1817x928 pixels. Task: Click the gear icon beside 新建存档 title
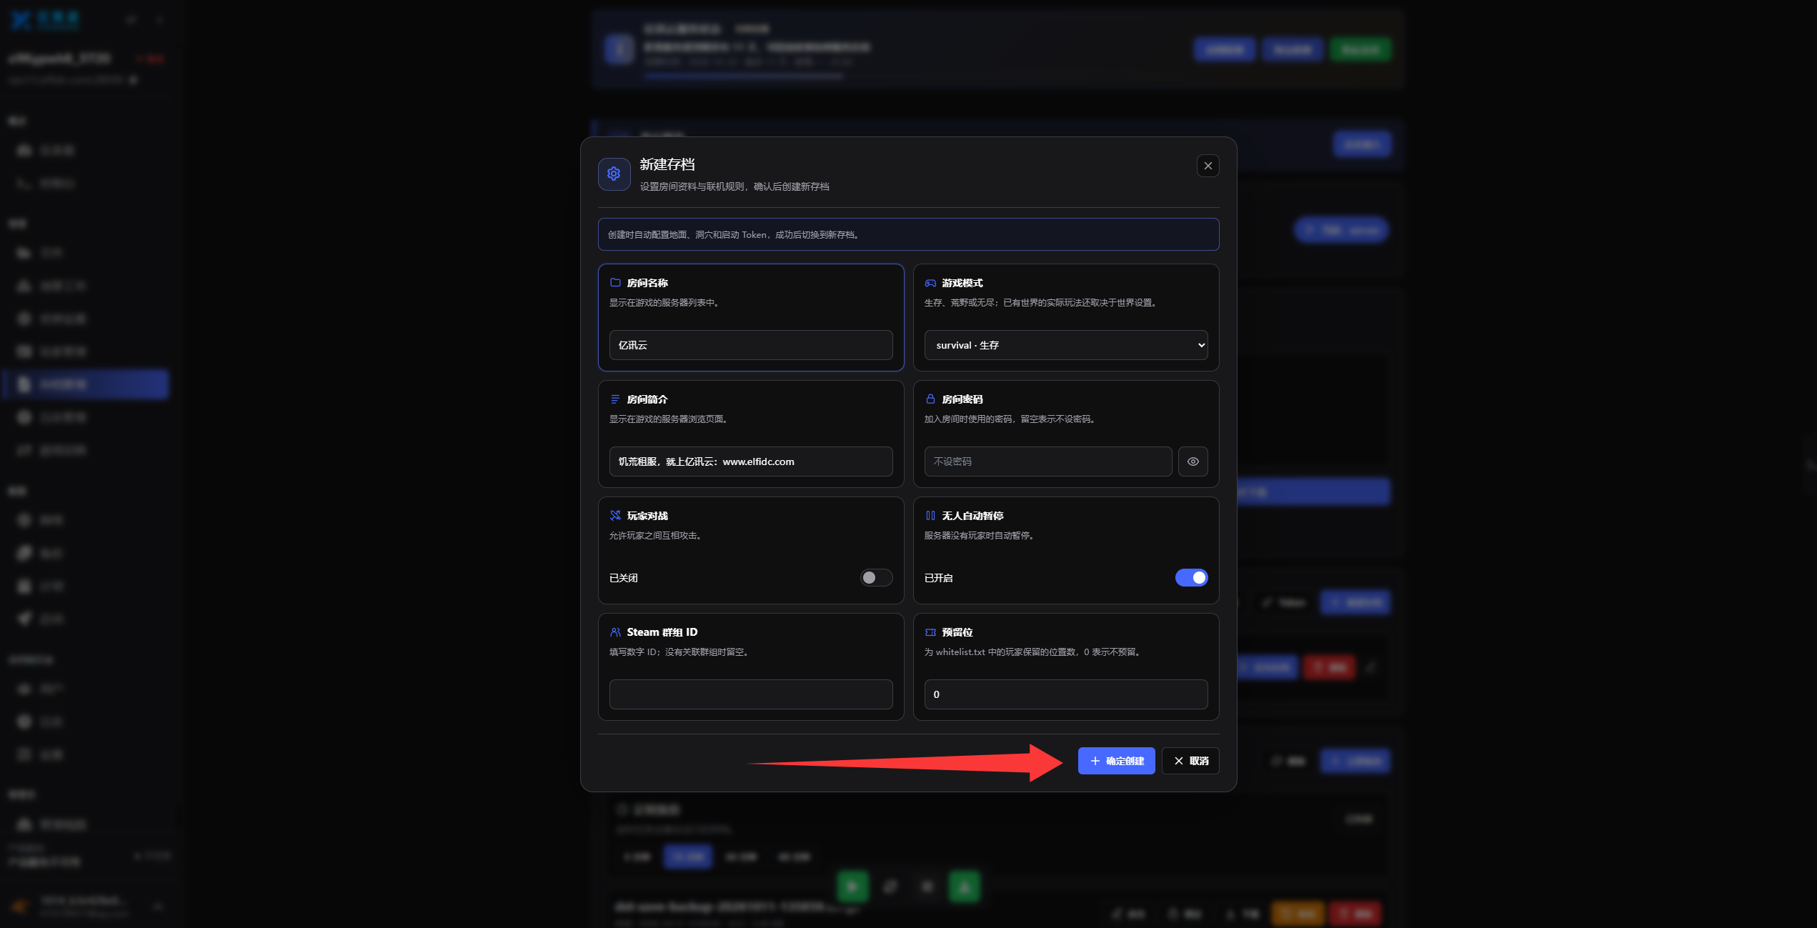tap(614, 174)
